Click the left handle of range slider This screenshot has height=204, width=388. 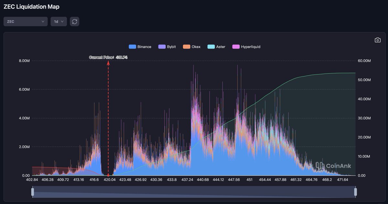pos(32,191)
